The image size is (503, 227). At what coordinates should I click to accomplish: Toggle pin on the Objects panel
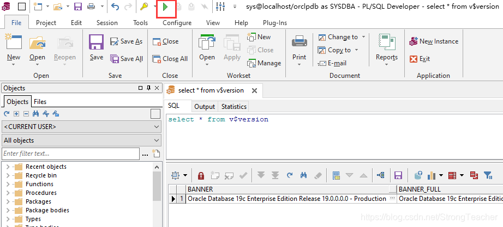(148, 88)
